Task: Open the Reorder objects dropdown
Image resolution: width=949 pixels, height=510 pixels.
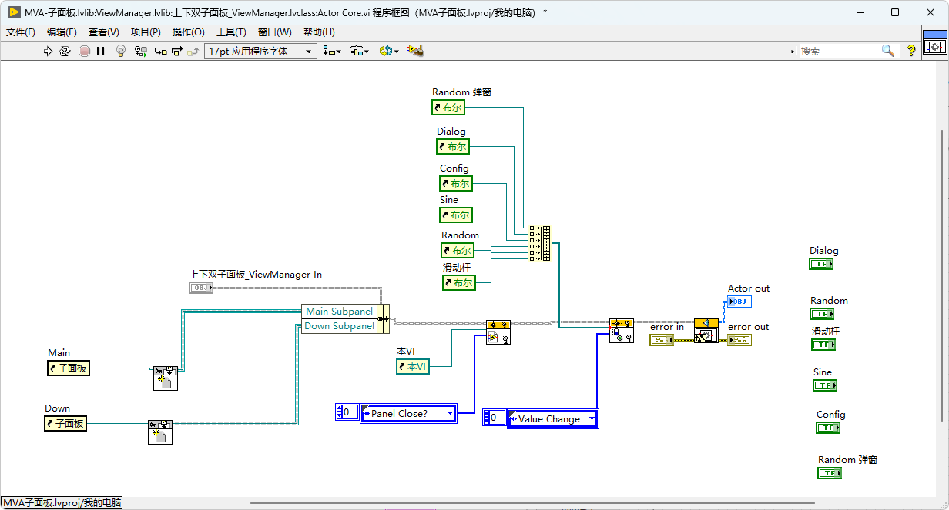Action: pos(388,51)
